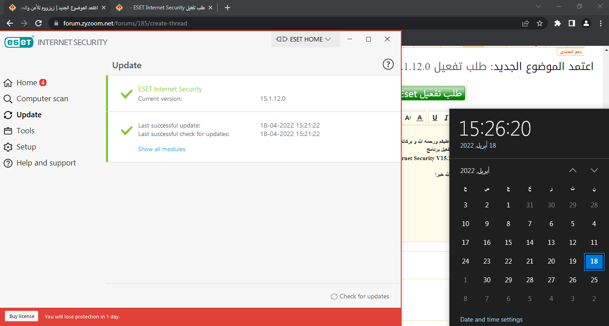Select April 10 in the calendar

[465, 224]
